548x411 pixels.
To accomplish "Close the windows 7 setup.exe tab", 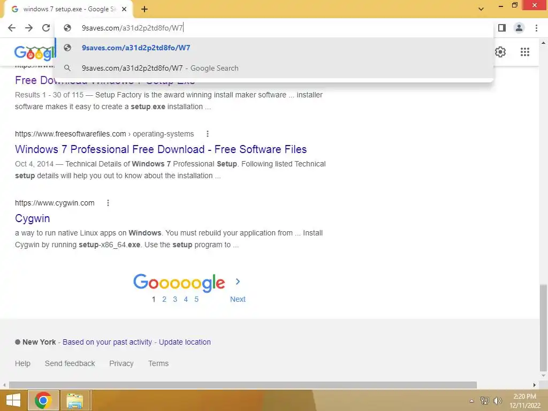I will coord(124,9).
